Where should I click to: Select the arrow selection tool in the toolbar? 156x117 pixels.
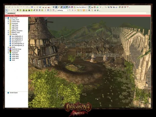(x=6, y=10)
